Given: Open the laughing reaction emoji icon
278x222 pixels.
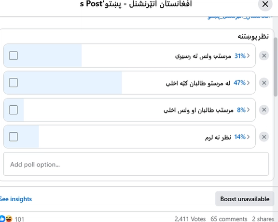Looking at the screenshot, I should click(x=9, y=219).
